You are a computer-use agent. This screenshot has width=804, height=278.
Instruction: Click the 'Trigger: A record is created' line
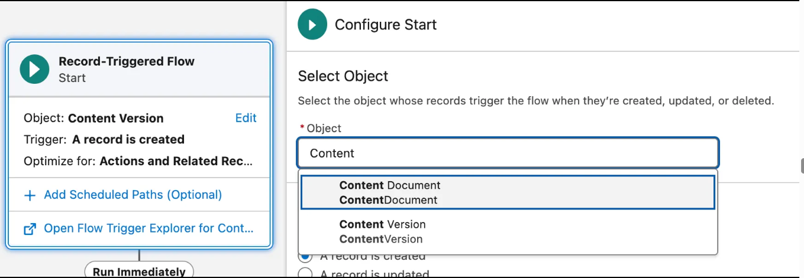[104, 140]
